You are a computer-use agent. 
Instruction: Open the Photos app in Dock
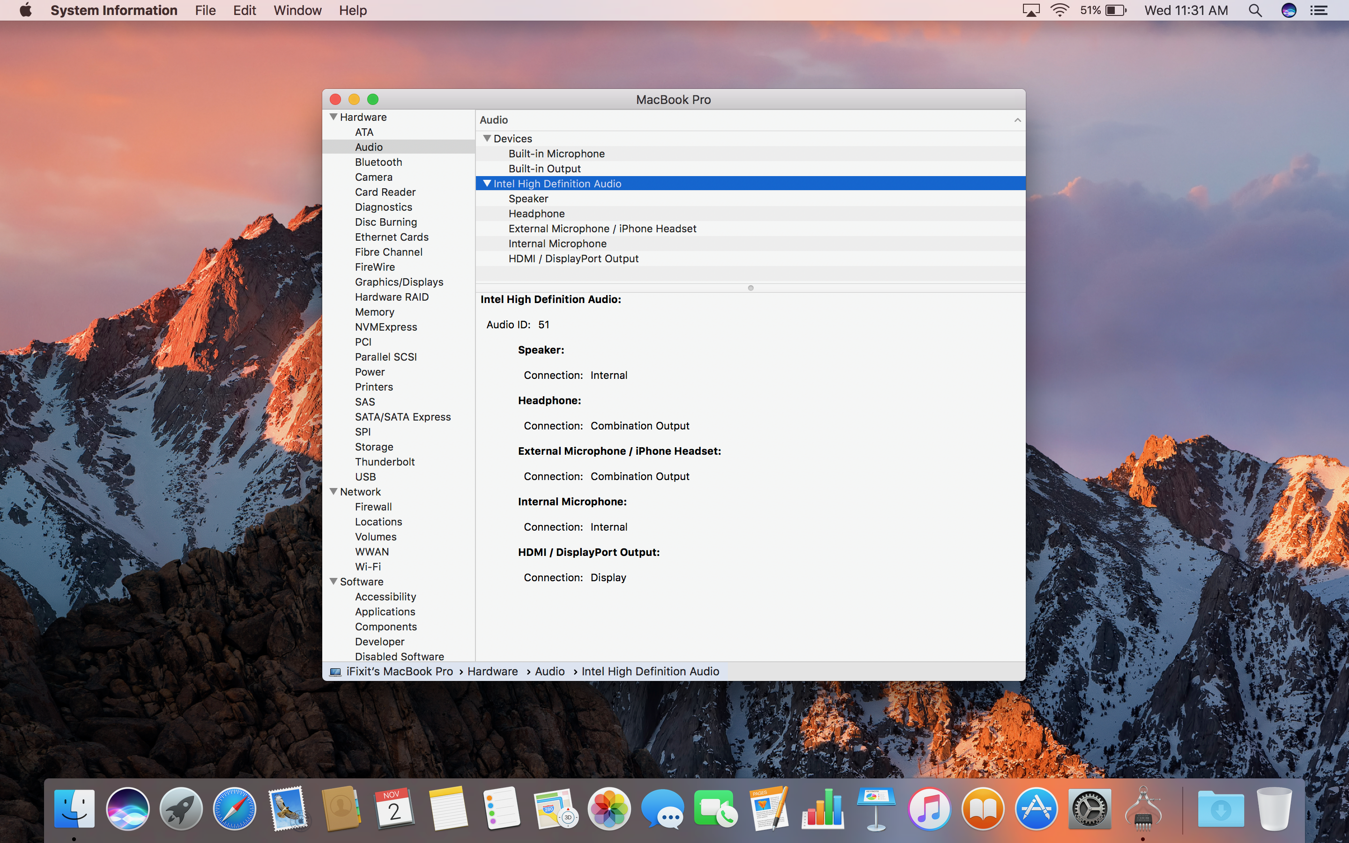(609, 808)
